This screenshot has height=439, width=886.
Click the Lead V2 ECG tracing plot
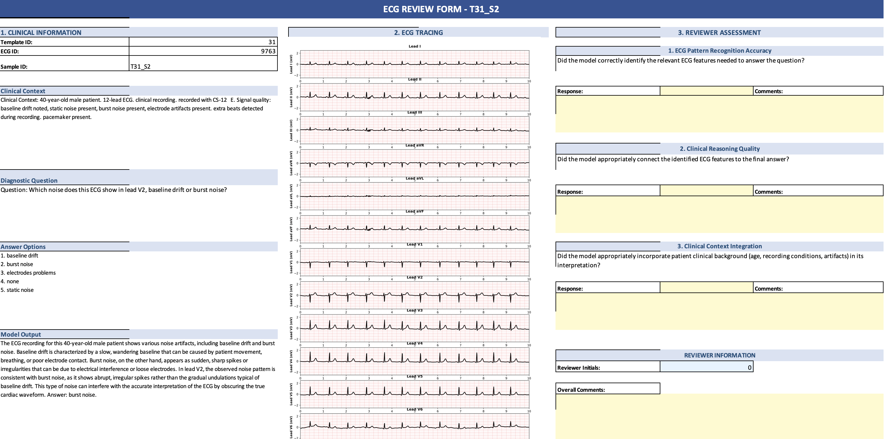click(x=414, y=295)
